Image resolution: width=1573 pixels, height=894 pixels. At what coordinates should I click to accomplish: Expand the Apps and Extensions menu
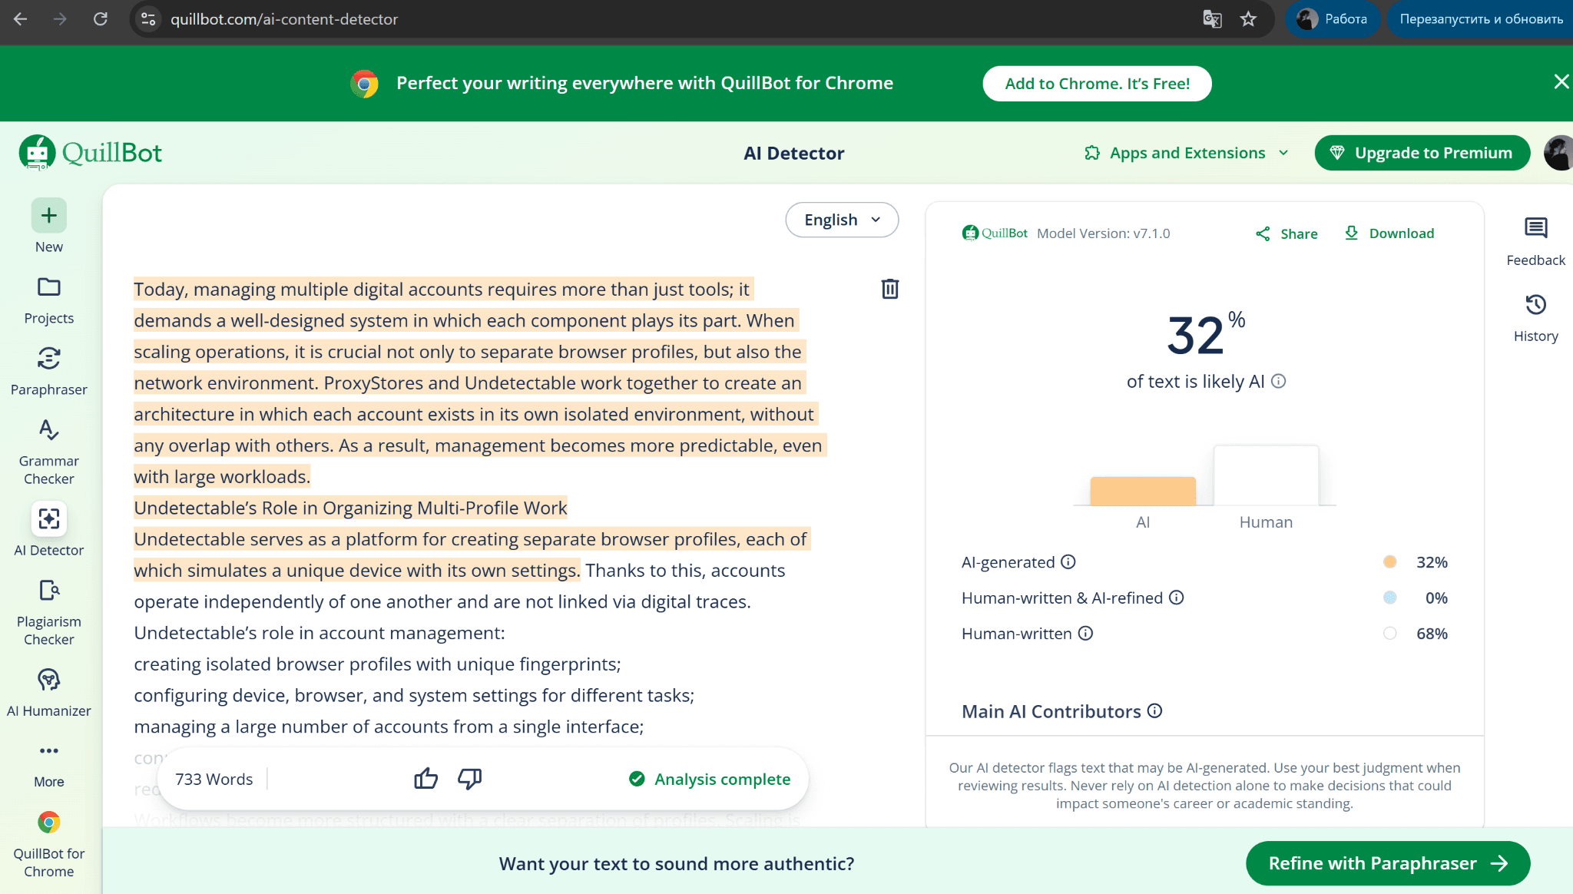coord(1187,153)
